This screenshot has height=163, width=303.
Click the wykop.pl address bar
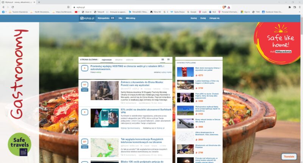(147, 7)
